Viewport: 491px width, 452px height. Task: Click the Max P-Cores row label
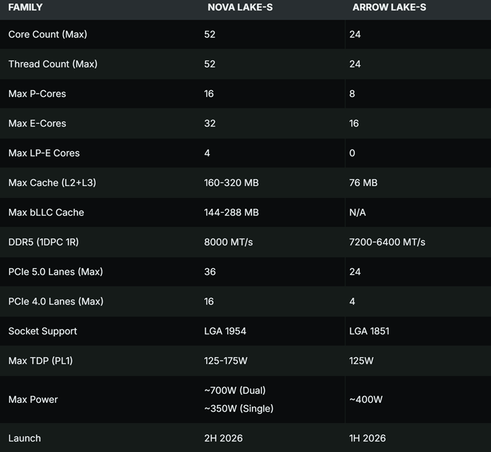[x=37, y=94]
